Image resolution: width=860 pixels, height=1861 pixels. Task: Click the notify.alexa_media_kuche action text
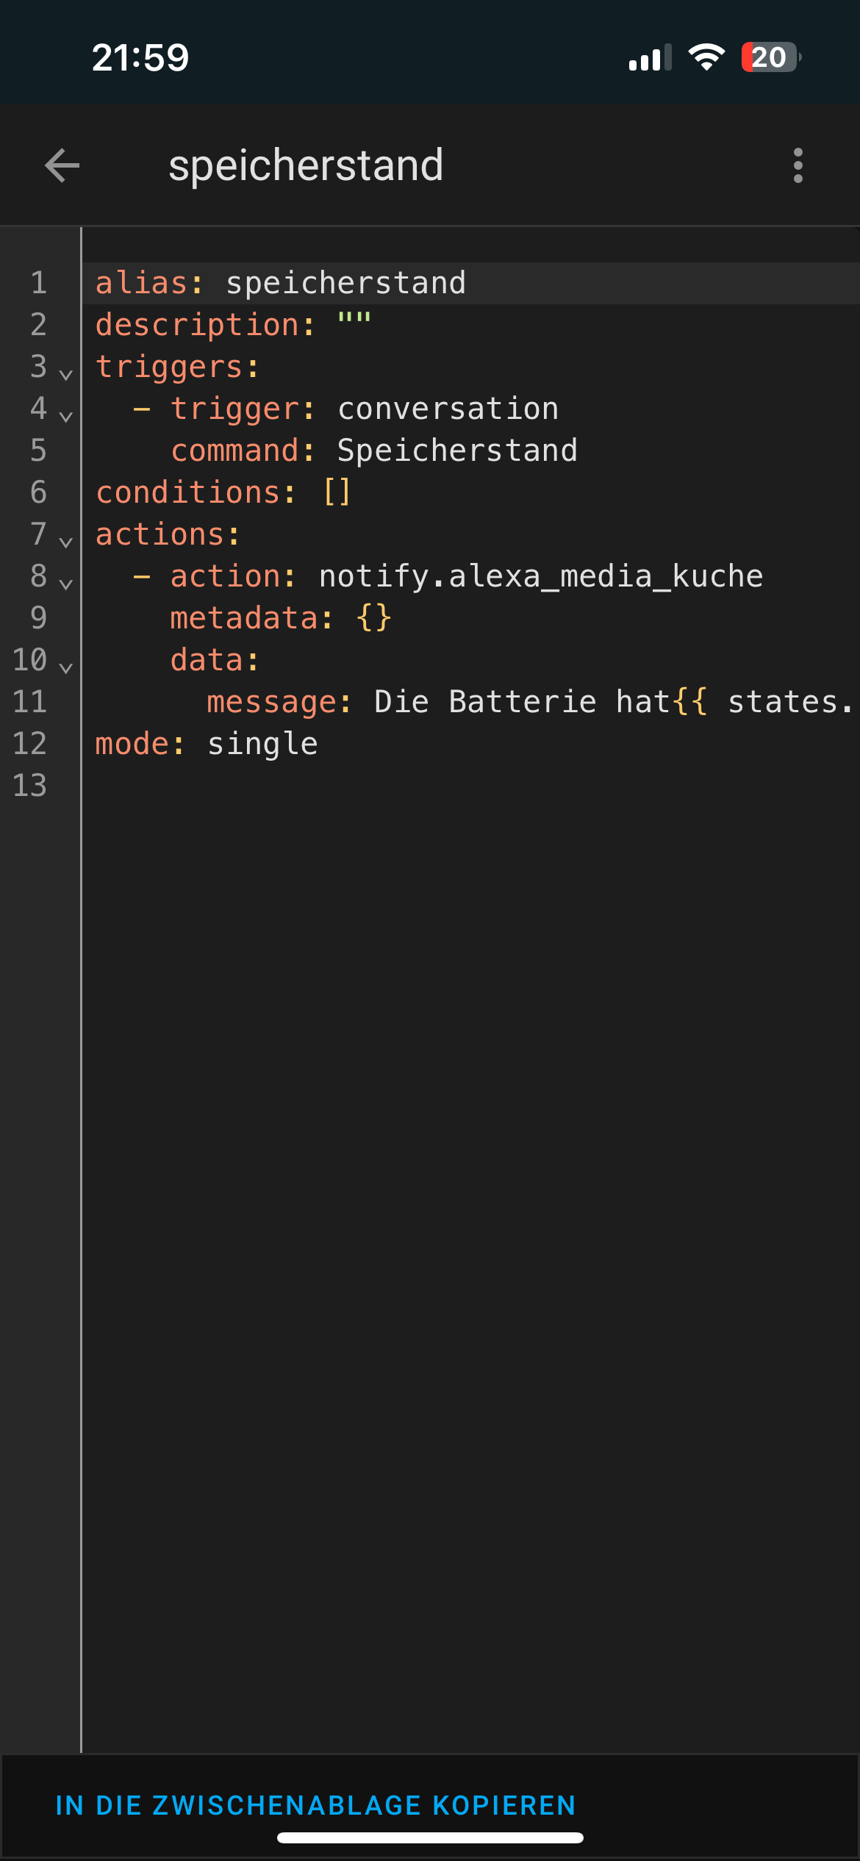(x=541, y=576)
